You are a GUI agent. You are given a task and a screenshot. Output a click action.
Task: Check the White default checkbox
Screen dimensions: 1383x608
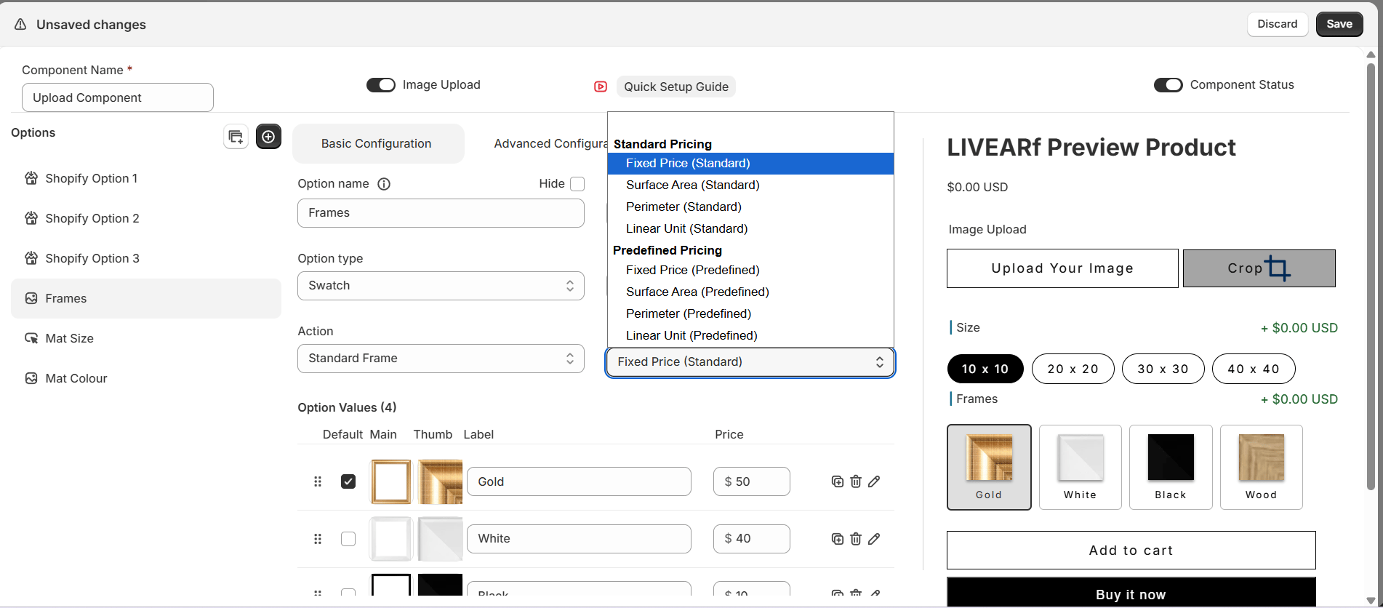348,539
